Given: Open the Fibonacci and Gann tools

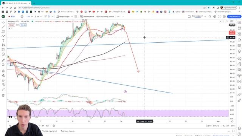Looking at the screenshot, I should coord(3,31).
